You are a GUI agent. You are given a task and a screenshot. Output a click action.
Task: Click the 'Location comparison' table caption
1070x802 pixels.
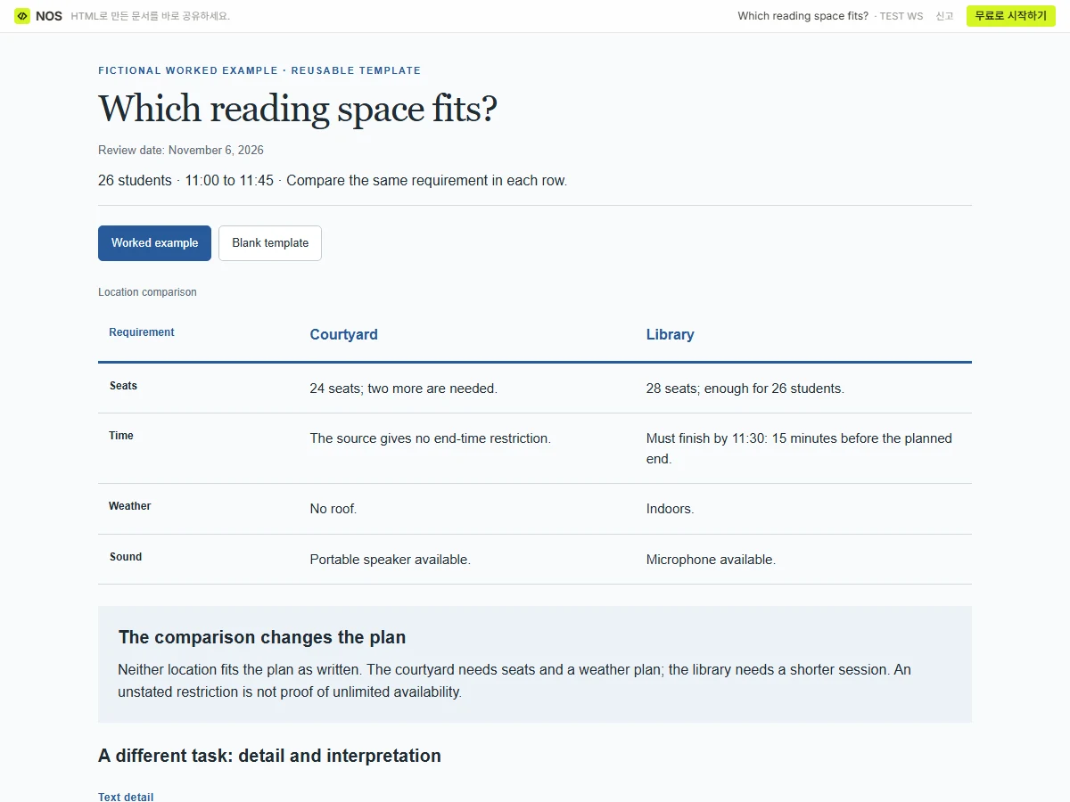pos(147,292)
